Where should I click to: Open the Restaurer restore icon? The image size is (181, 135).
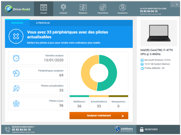click(83, 7)
